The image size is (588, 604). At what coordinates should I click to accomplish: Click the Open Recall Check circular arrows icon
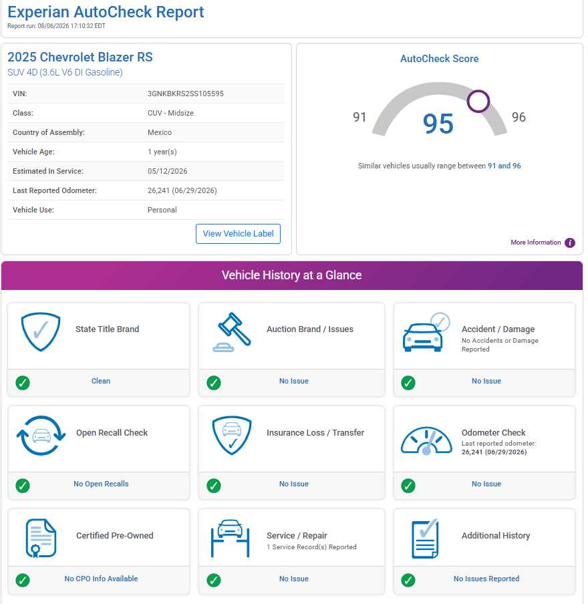pyautogui.click(x=41, y=435)
